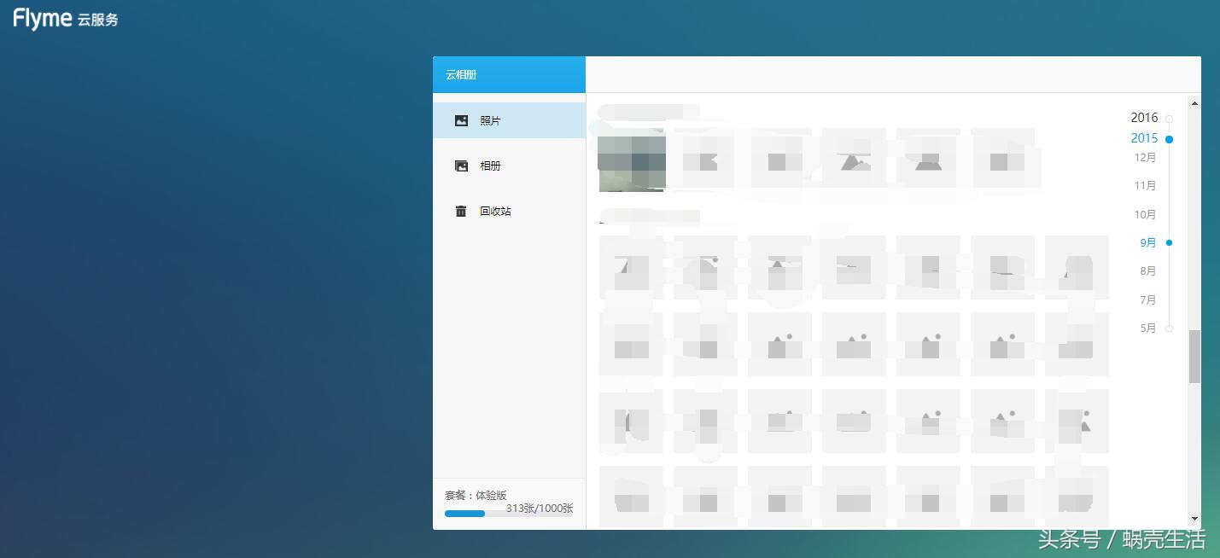Click the scrollbar up arrow
This screenshot has height=558, width=1220.
point(1194,103)
